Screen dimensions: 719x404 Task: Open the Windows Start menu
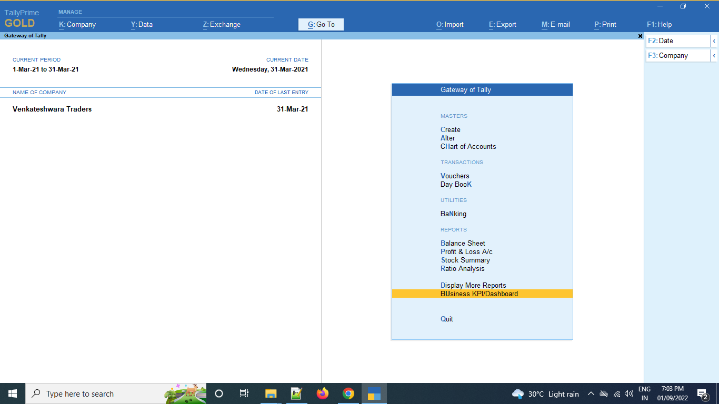13,393
